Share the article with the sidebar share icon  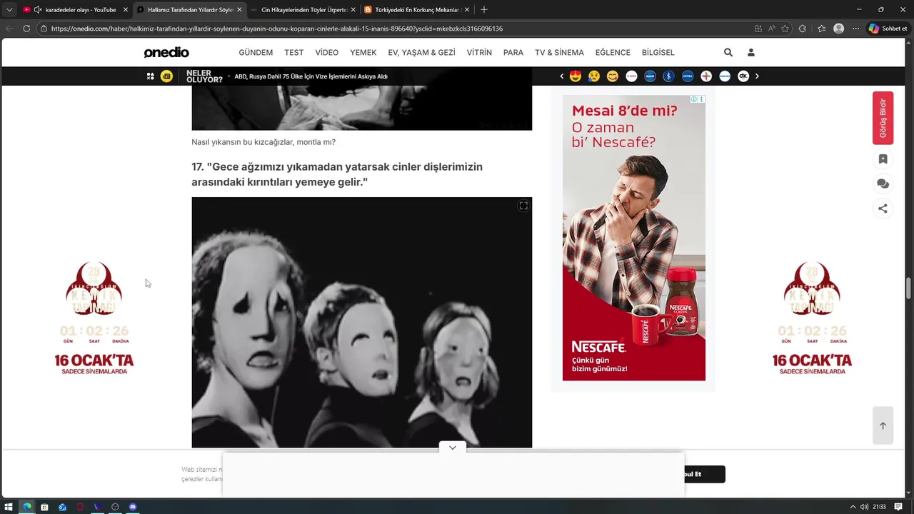(883, 208)
